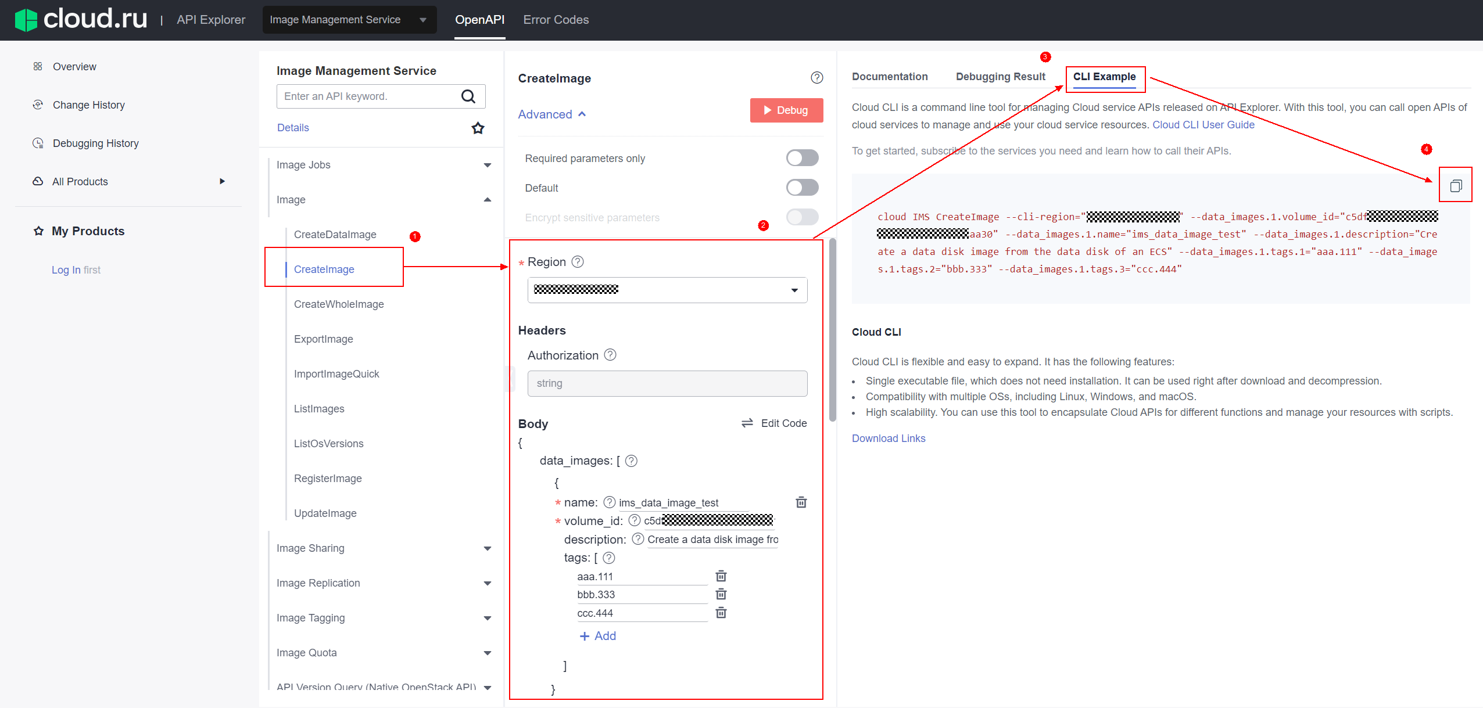Expand All Products submenu arrow

pos(222,181)
